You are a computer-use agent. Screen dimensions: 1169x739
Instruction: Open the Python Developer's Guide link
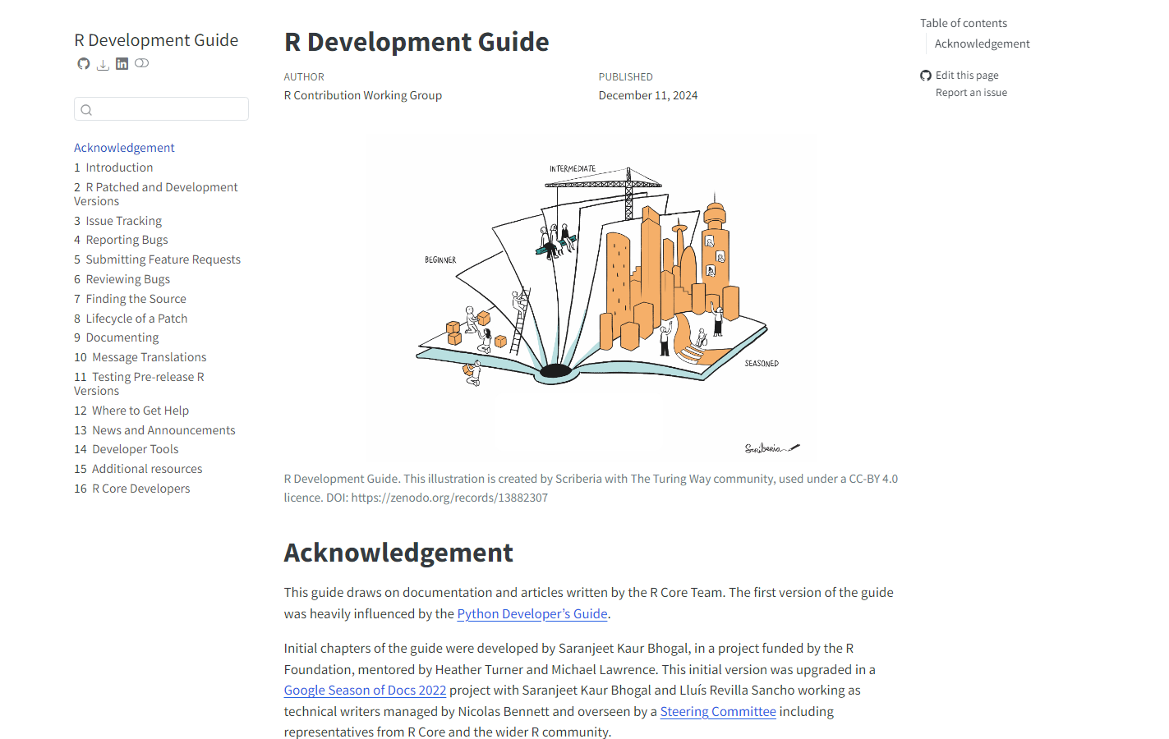(x=532, y=614)
